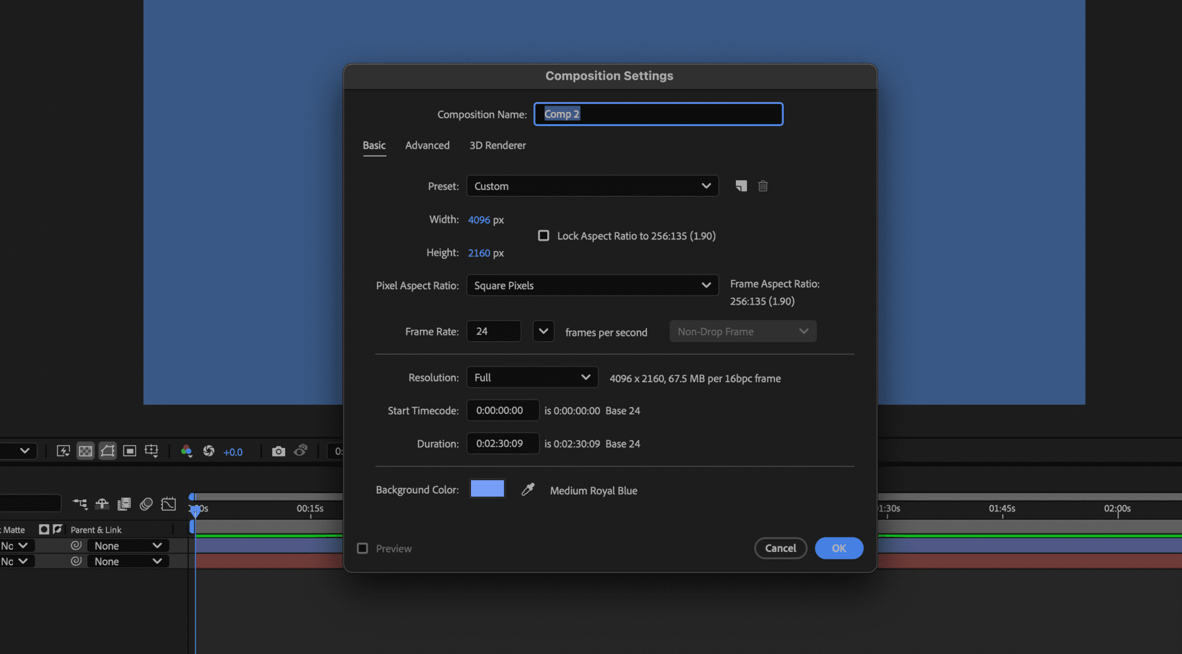Open the 3D Renderer tab
Image resolution: width=1182 pixels, height=654 pixels.
(498, 145)
